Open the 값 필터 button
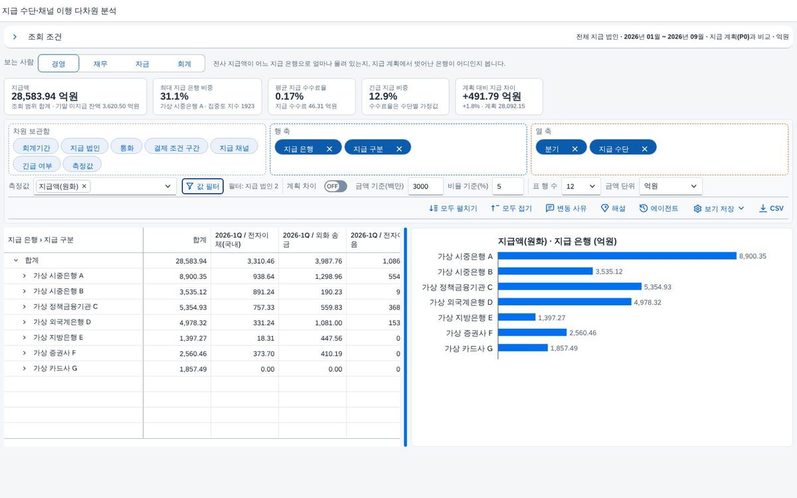Screen dimensions: 797x498 pos(203,187)
